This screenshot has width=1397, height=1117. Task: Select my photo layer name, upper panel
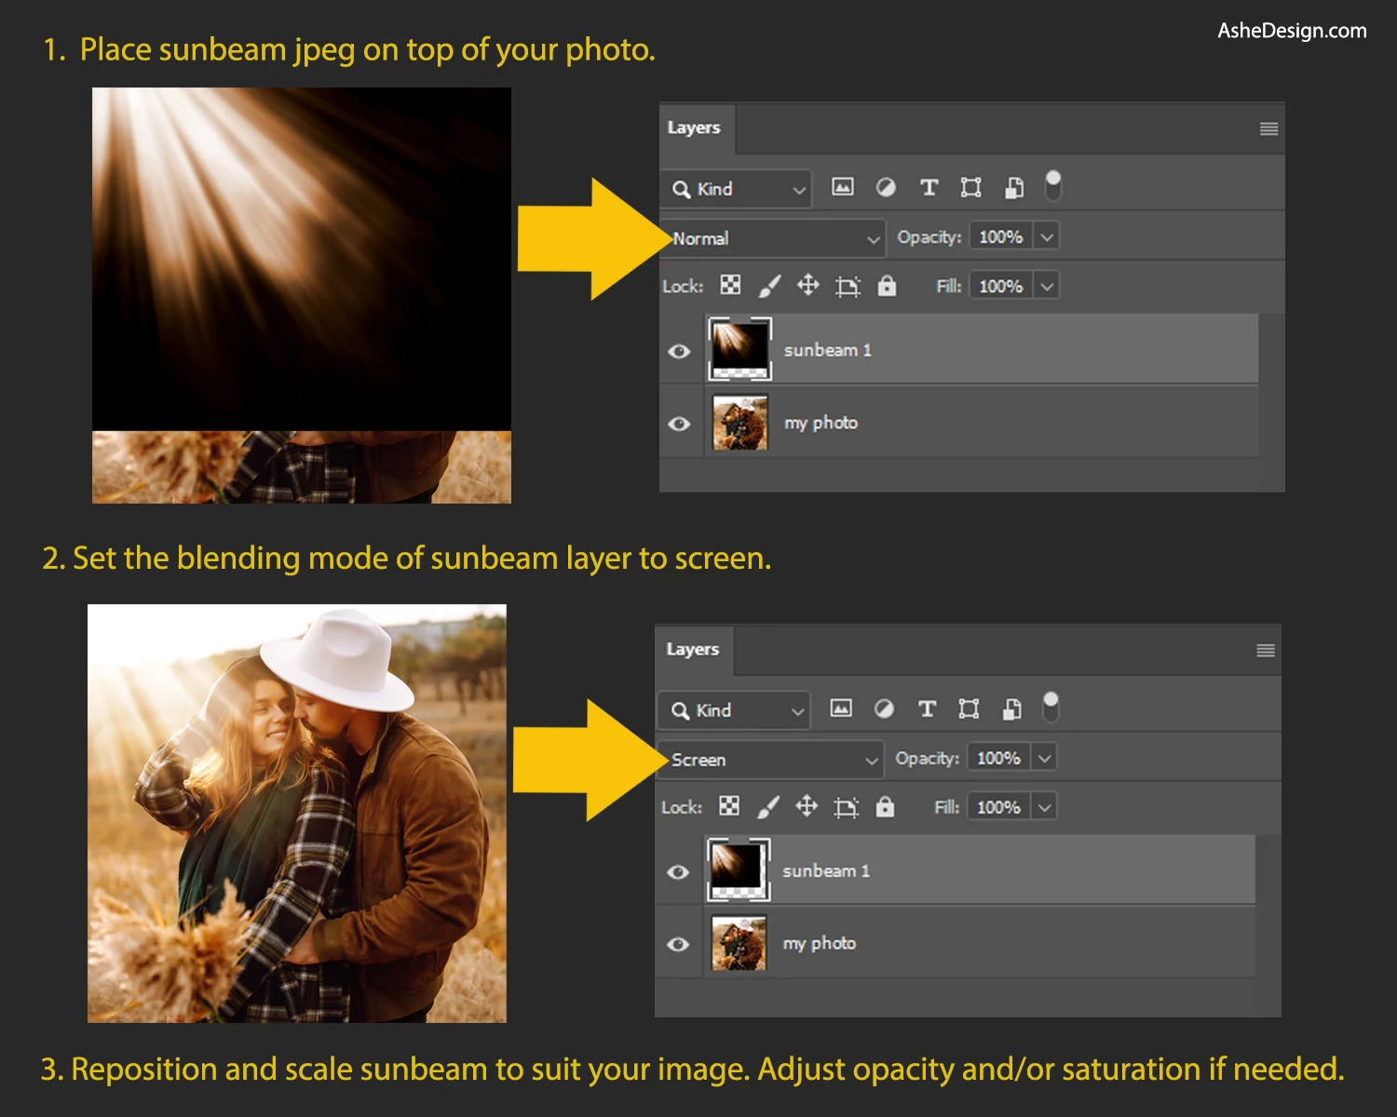point(821,423)
